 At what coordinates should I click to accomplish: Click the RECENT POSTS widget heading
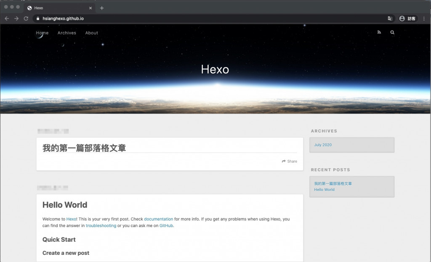click(x=330, y=170)
